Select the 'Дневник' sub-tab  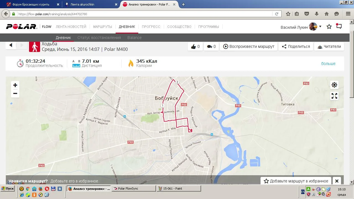click(63, 38)
